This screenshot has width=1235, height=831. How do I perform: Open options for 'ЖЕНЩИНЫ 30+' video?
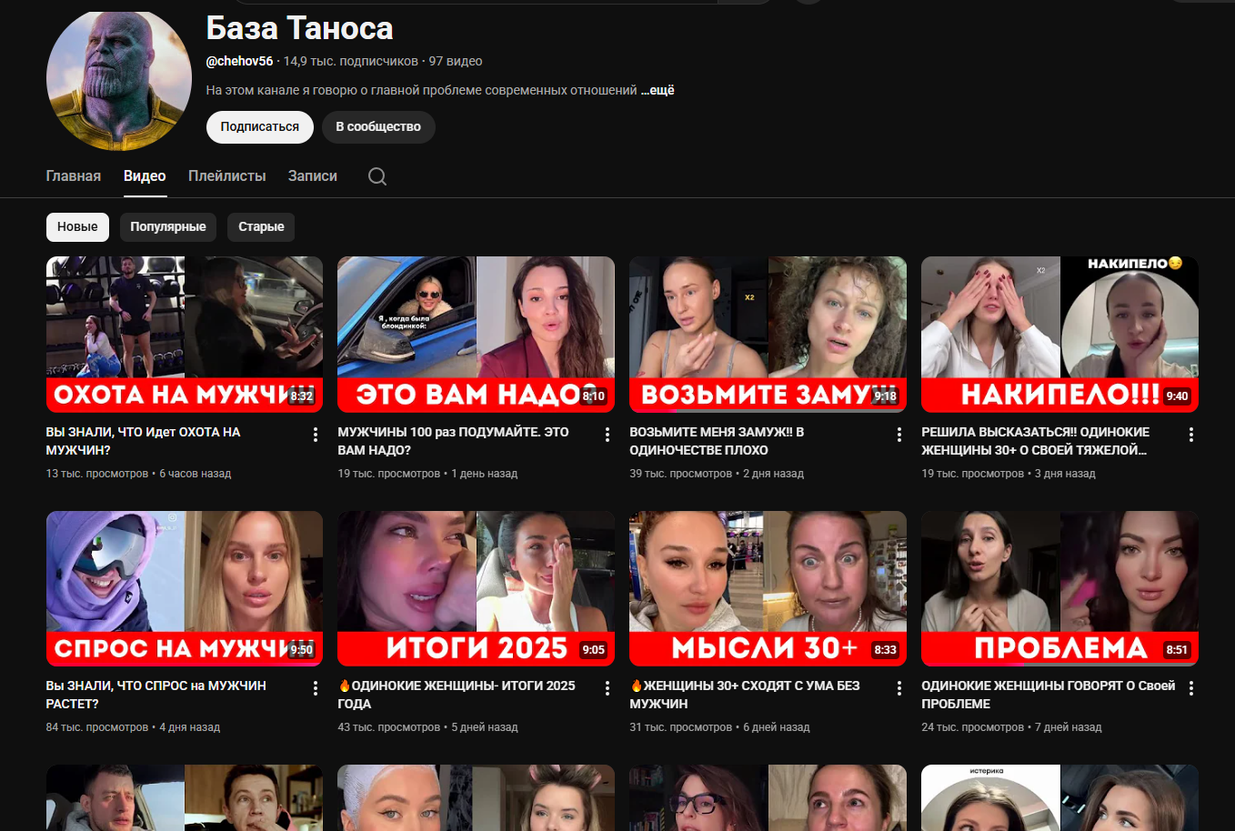pos(899,688)
